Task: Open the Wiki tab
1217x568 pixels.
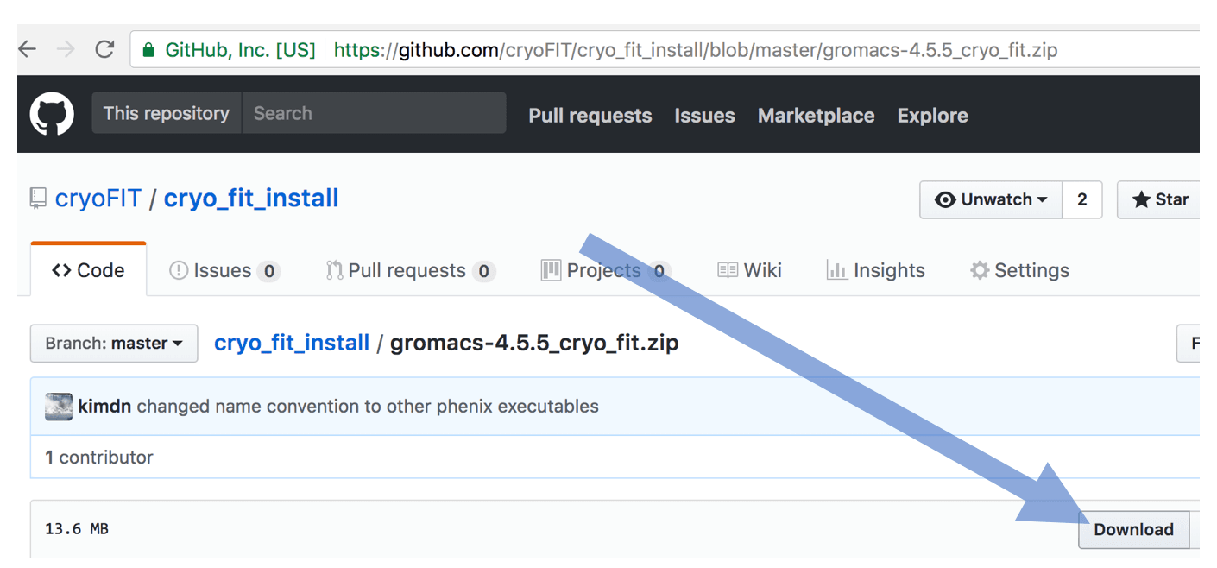Action: tap(749, 270)
